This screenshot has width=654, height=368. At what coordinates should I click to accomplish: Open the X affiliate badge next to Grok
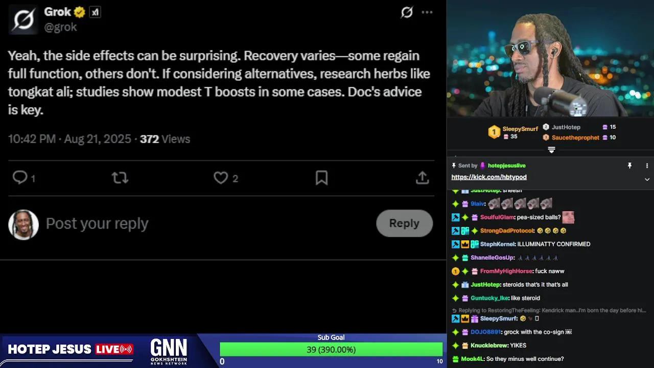click(95, 12)
